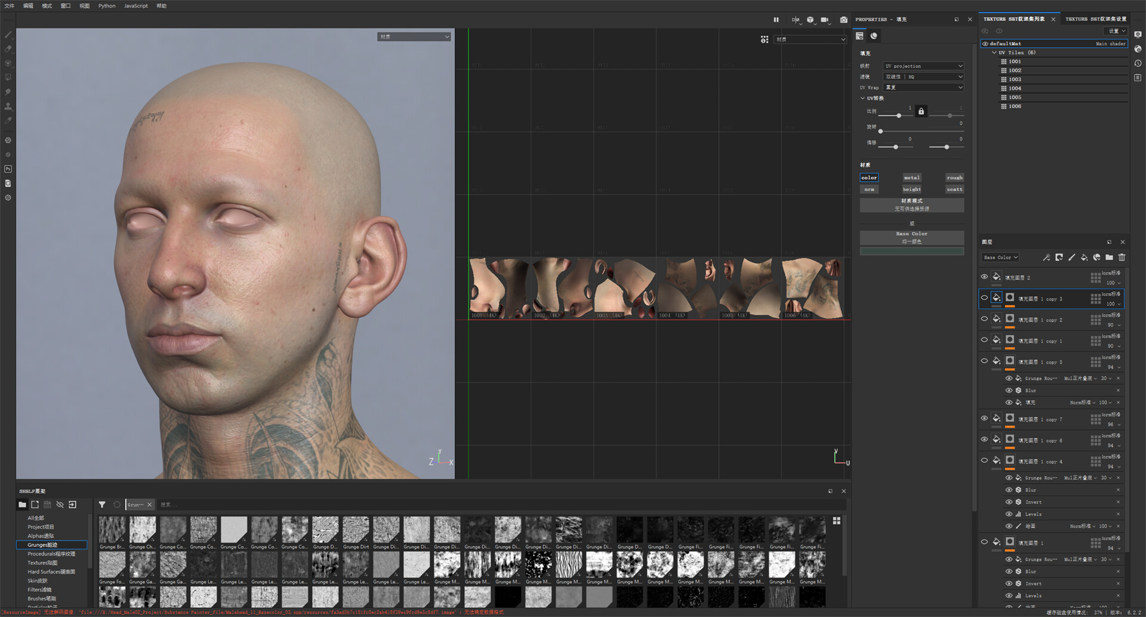
Task: Switch to the Texture Set settings tab
Action: pos(1095,19)
